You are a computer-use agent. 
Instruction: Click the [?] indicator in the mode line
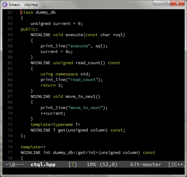[x=73, y=165]
